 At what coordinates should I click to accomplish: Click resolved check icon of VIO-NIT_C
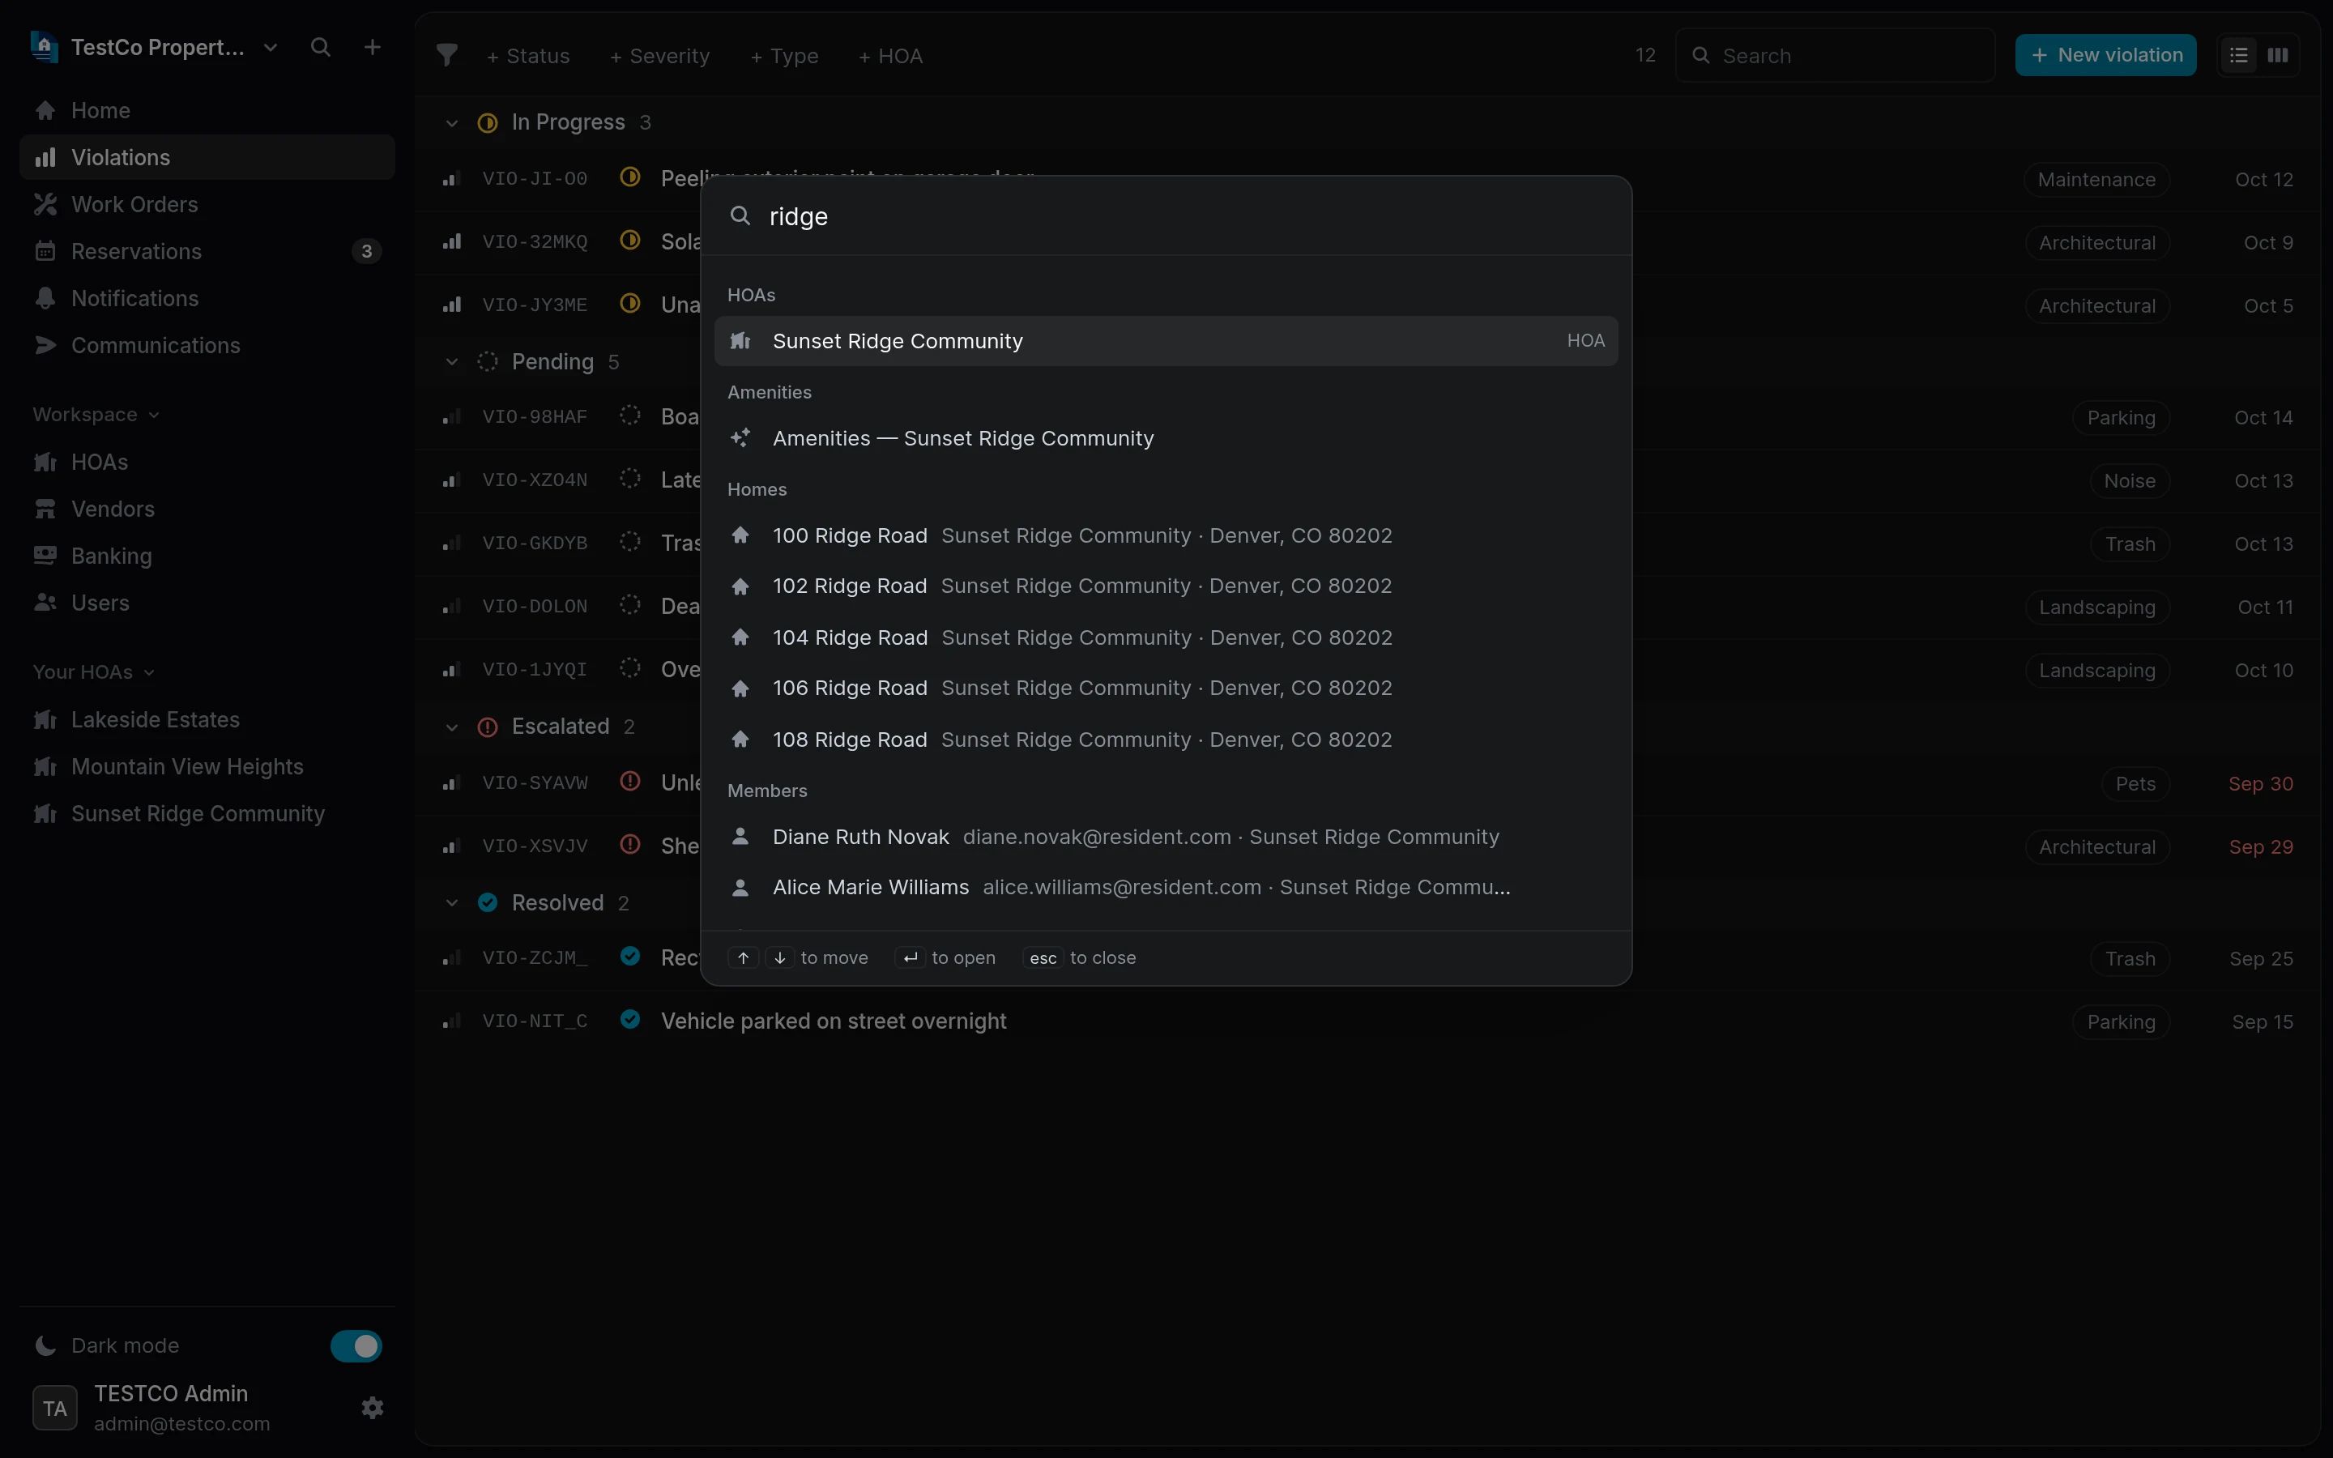(630, 1019)
